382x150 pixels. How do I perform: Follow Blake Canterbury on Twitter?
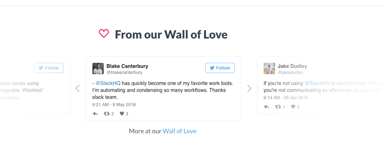coord(220,68)
